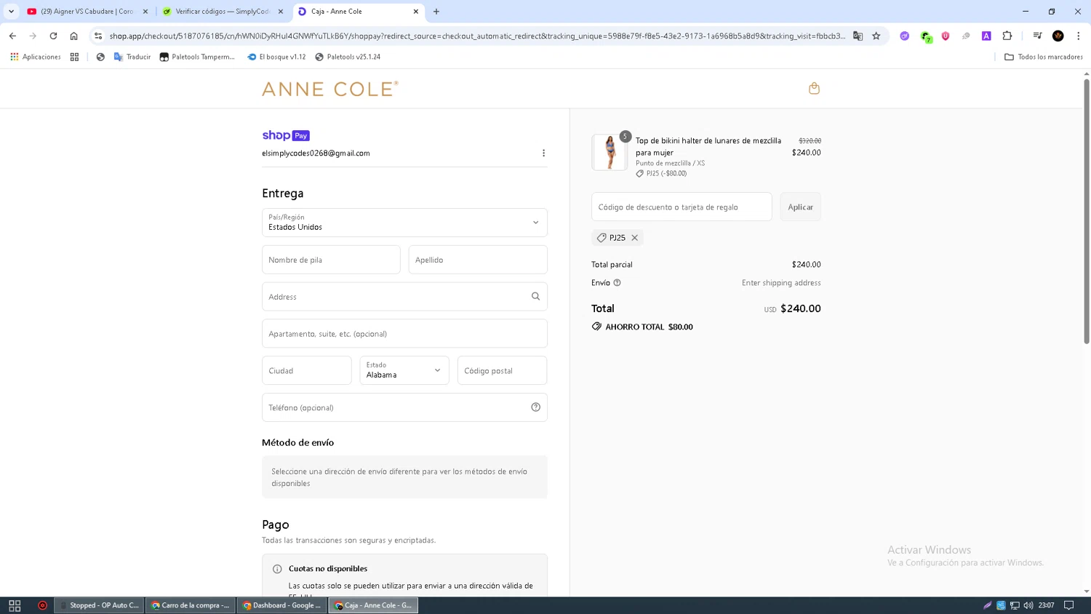This screenshot has width=1091, height=614.
Task: Show the shipping info help icon
Action: coord(617,283)
